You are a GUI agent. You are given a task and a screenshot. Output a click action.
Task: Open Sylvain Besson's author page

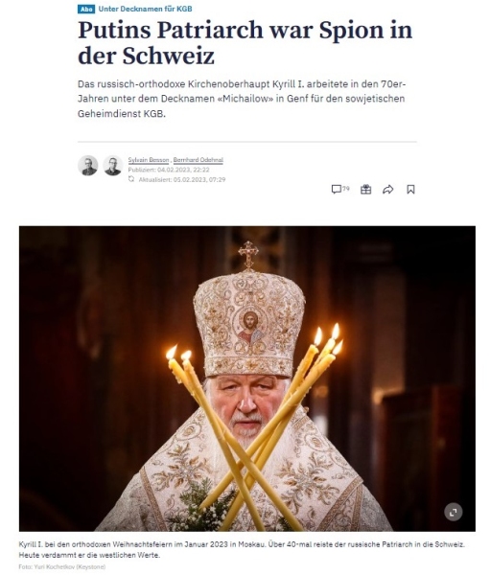149,160
